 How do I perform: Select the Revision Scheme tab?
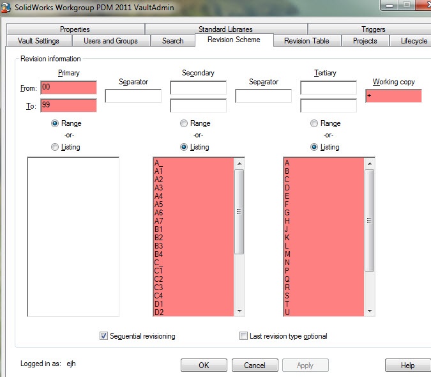click(x=234, y=40)
